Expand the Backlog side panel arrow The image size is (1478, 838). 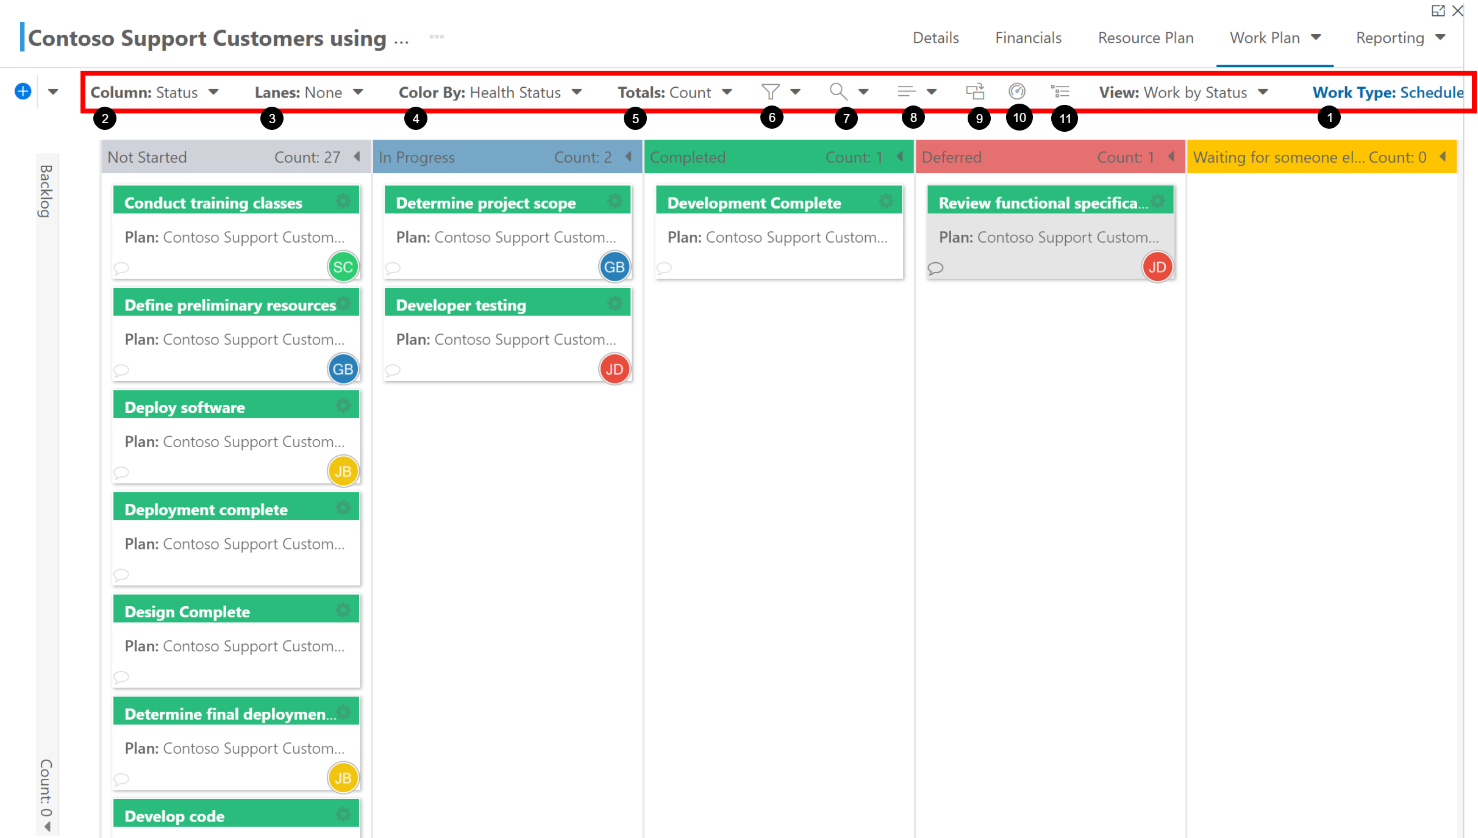(x=47, y=826)
